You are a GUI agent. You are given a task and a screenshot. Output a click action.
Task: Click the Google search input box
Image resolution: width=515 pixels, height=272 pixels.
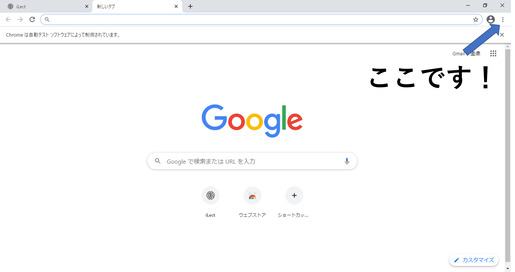(x=252, y=161)
